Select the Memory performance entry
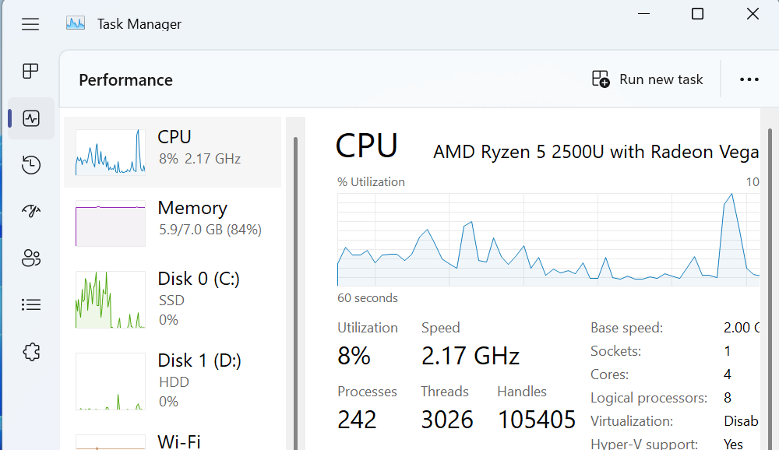 click(172, 223)
